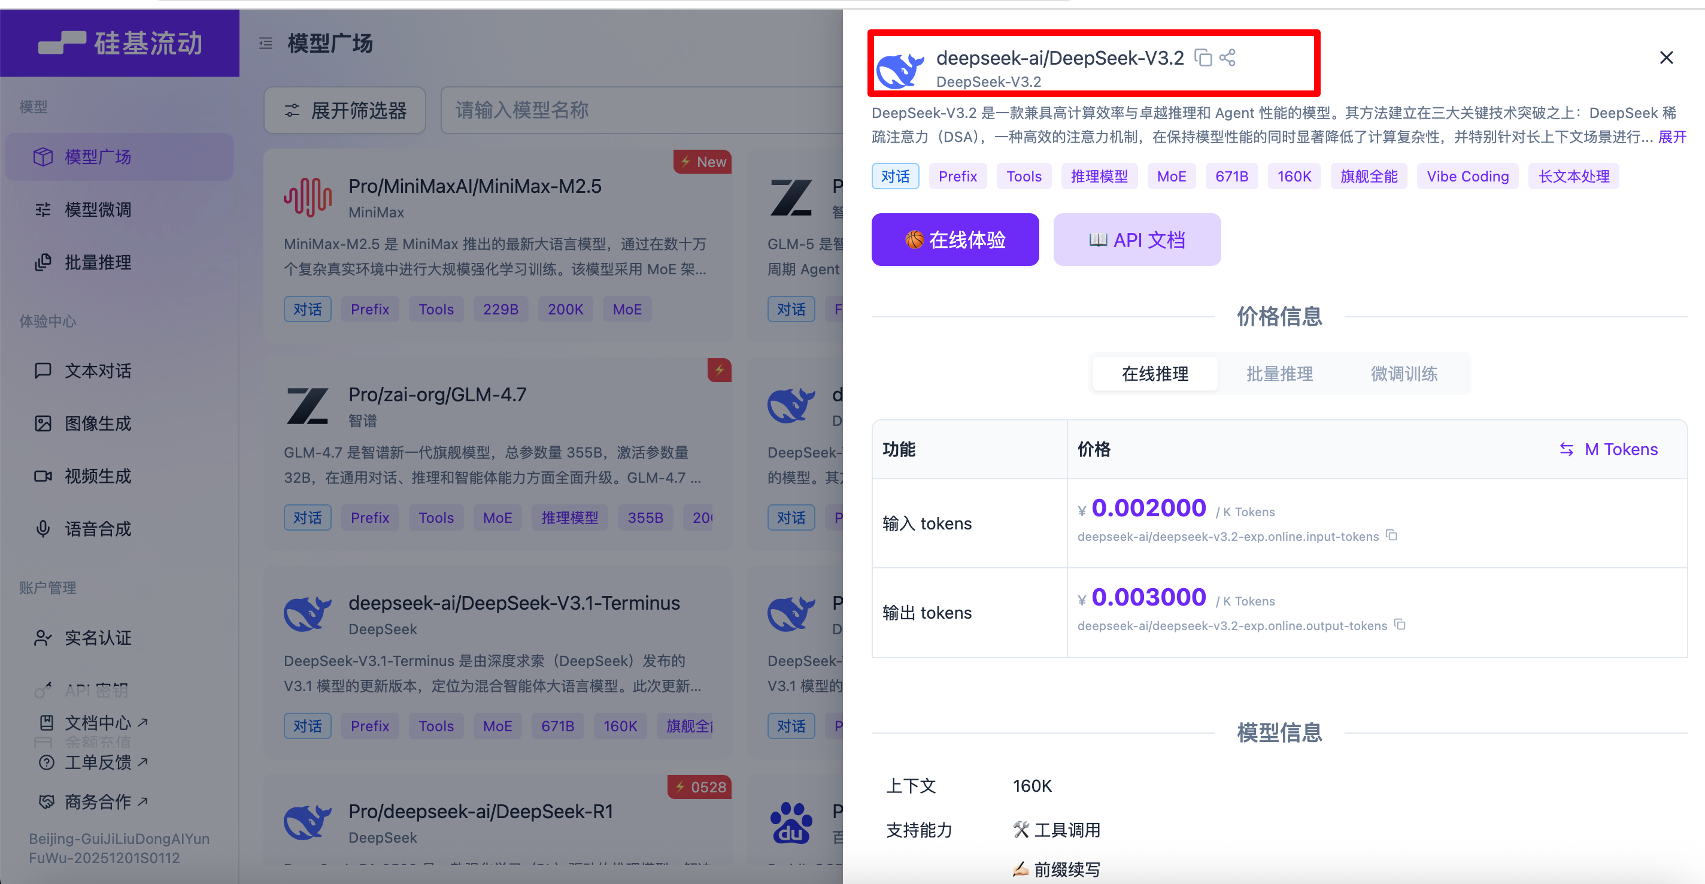Collapse the sidebar using the menu icon
Screen dimensions: 1705x884
pos(265,44)
